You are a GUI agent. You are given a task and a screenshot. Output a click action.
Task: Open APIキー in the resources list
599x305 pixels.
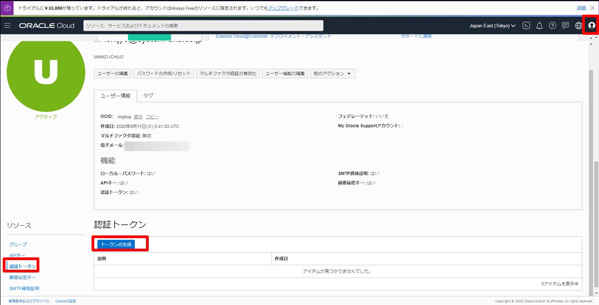tap(17, 256)
